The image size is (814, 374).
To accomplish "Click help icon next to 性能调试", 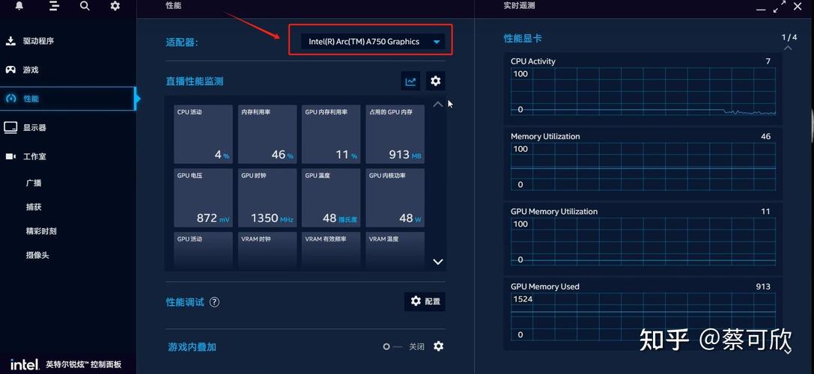I will (215, 302).
